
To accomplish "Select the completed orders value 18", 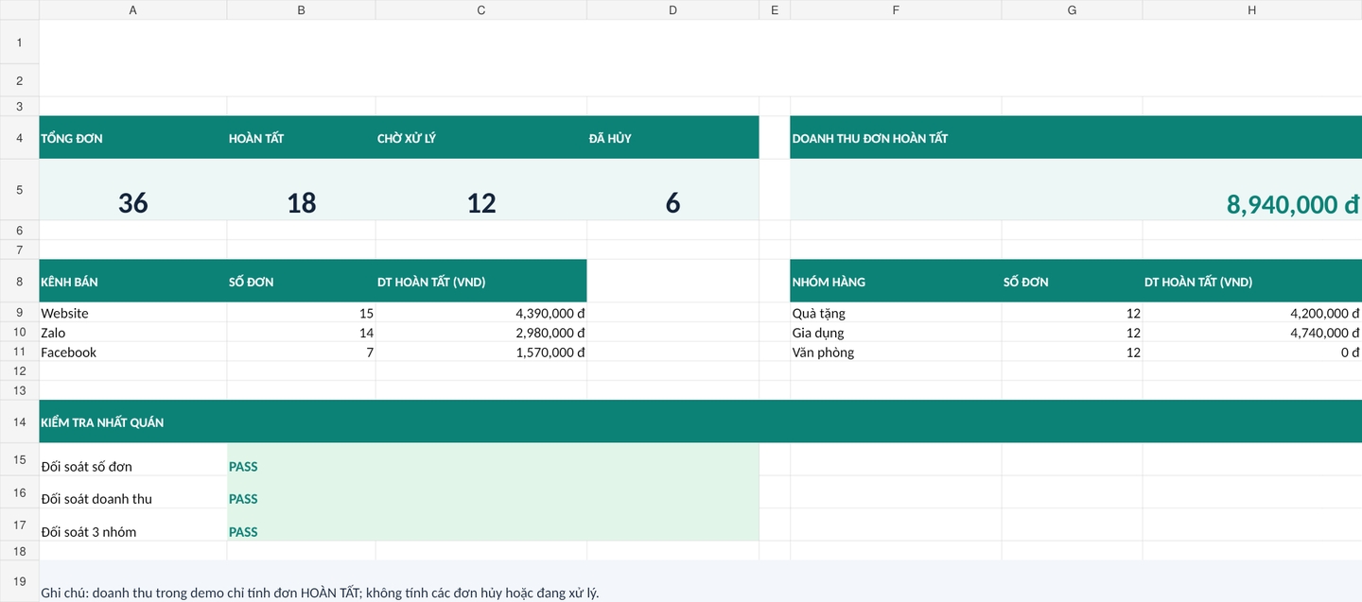I will [301, 189].
